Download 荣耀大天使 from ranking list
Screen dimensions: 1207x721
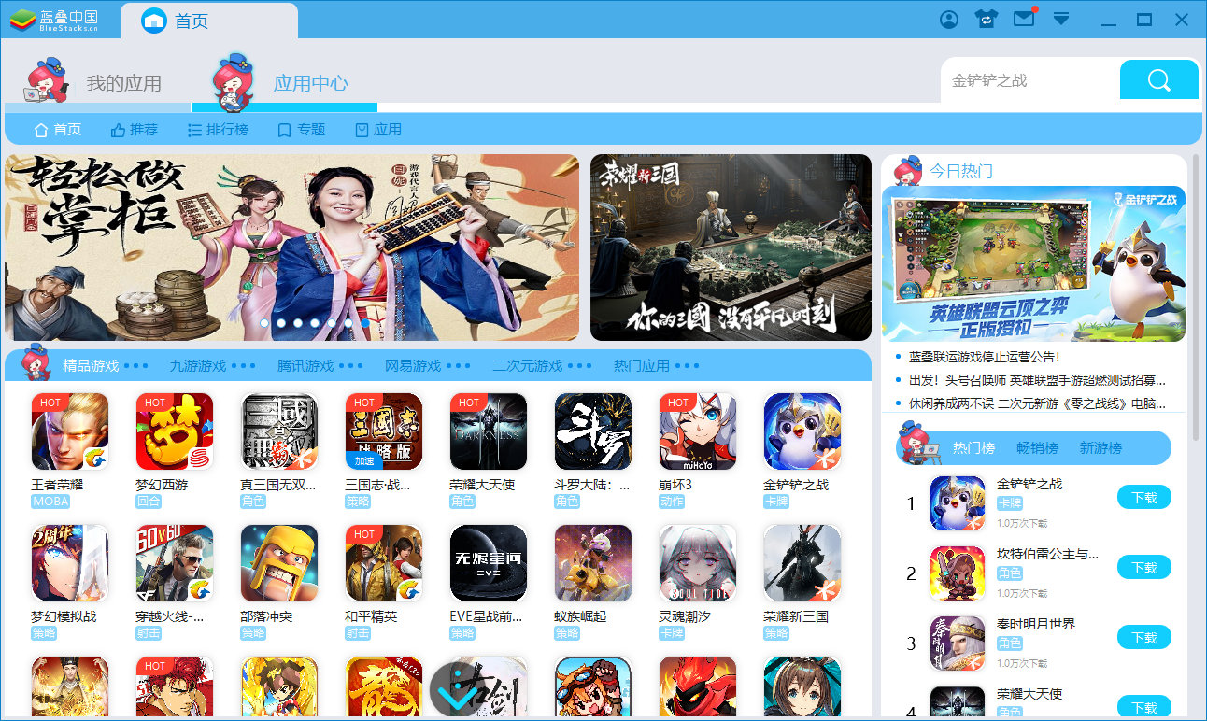coord(1144,708)
